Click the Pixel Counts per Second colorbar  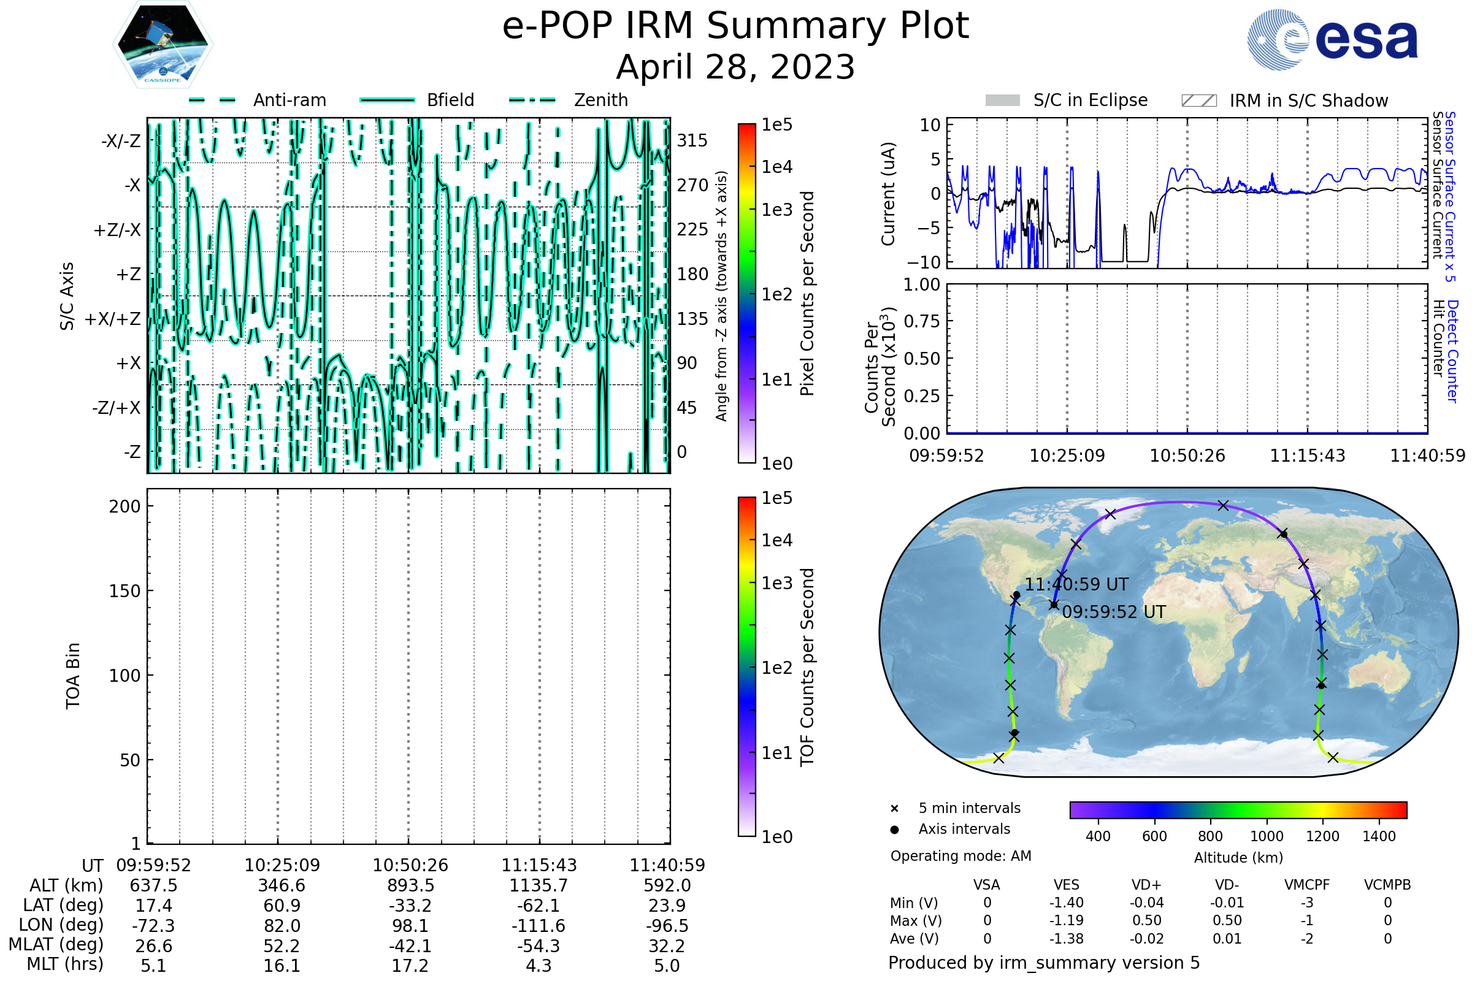[x=746, y=294]
